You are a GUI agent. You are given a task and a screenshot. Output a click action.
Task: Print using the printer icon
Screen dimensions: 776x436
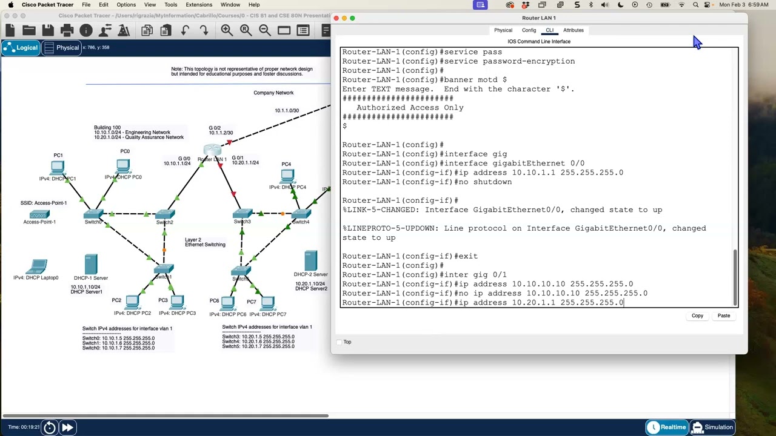(67, 30)
